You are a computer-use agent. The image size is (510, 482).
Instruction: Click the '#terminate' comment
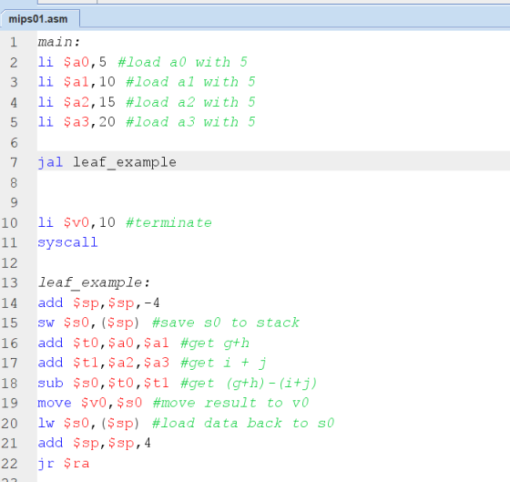(x=168, y=222)
